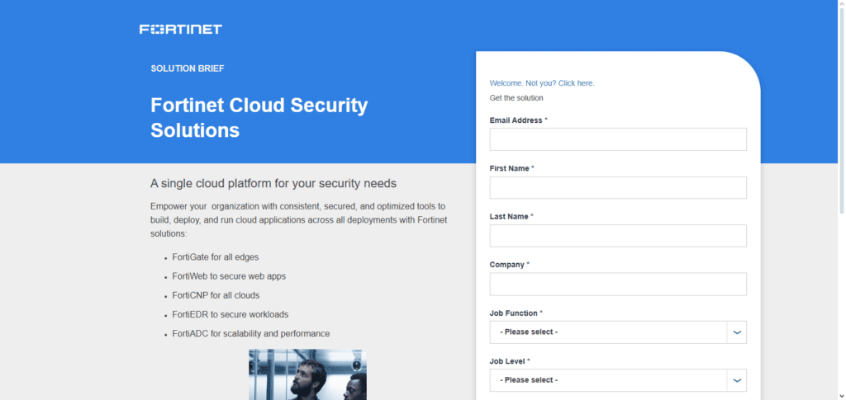Click the 'Fortinet Cloud Security Solutions' heading
Viewport: 846px width, 400px height.
[x=259, y=117]
